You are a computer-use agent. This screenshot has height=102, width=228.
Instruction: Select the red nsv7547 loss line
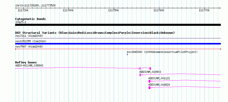click(x=118, y=49)
